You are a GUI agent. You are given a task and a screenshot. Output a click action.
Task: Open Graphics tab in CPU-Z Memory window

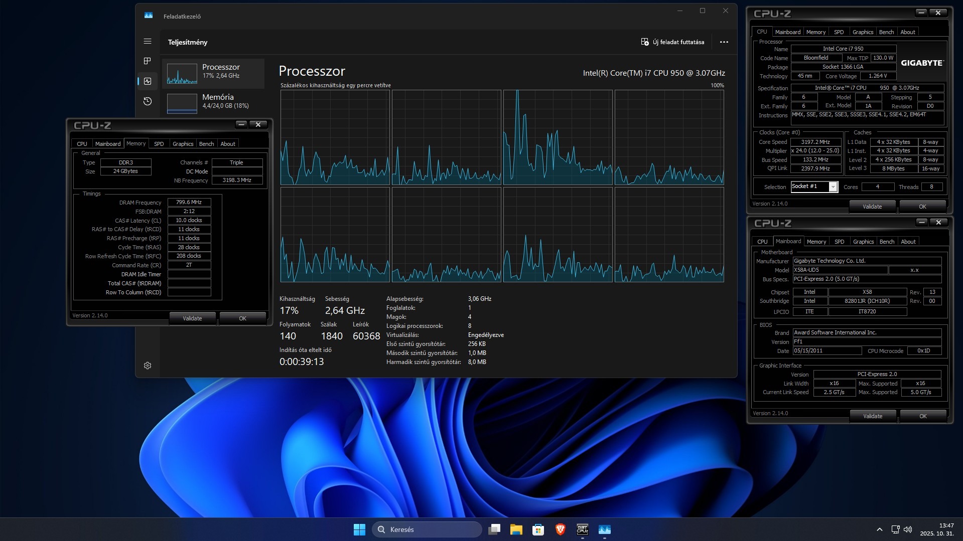183,144
